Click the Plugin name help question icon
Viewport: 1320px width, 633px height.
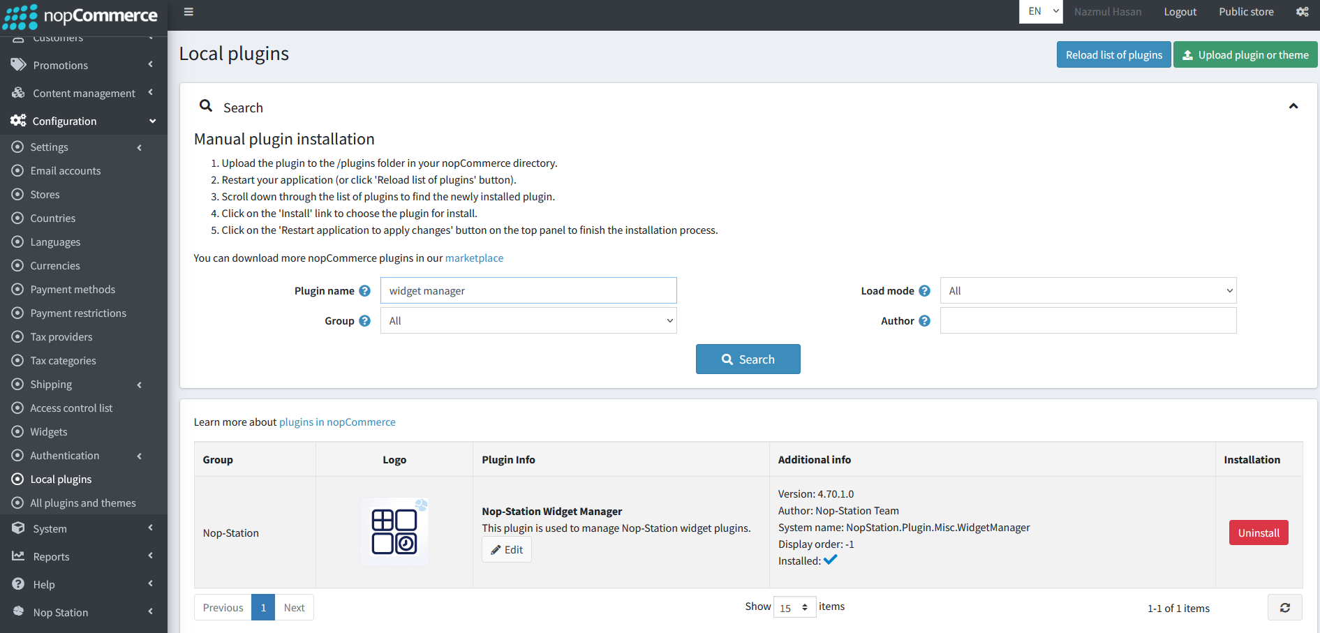364,291
